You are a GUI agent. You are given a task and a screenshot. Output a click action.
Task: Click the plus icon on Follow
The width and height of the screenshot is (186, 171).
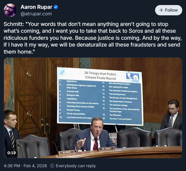point(161,10)
